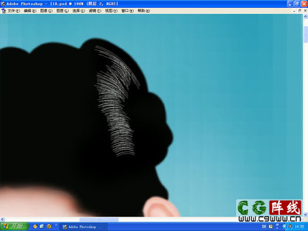Click the Photoshop icon in the title bar

3,3
